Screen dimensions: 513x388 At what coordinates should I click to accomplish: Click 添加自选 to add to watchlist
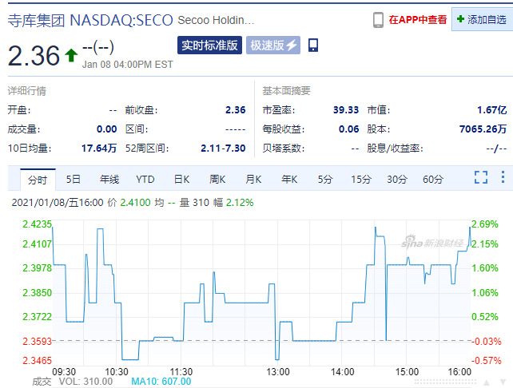483,20
